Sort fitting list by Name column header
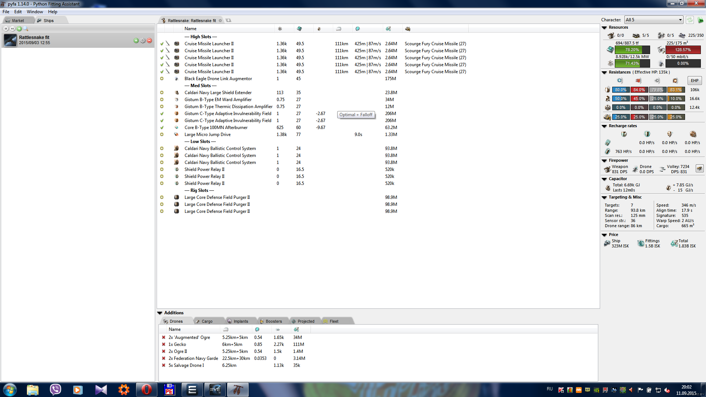 click(228, 29)
